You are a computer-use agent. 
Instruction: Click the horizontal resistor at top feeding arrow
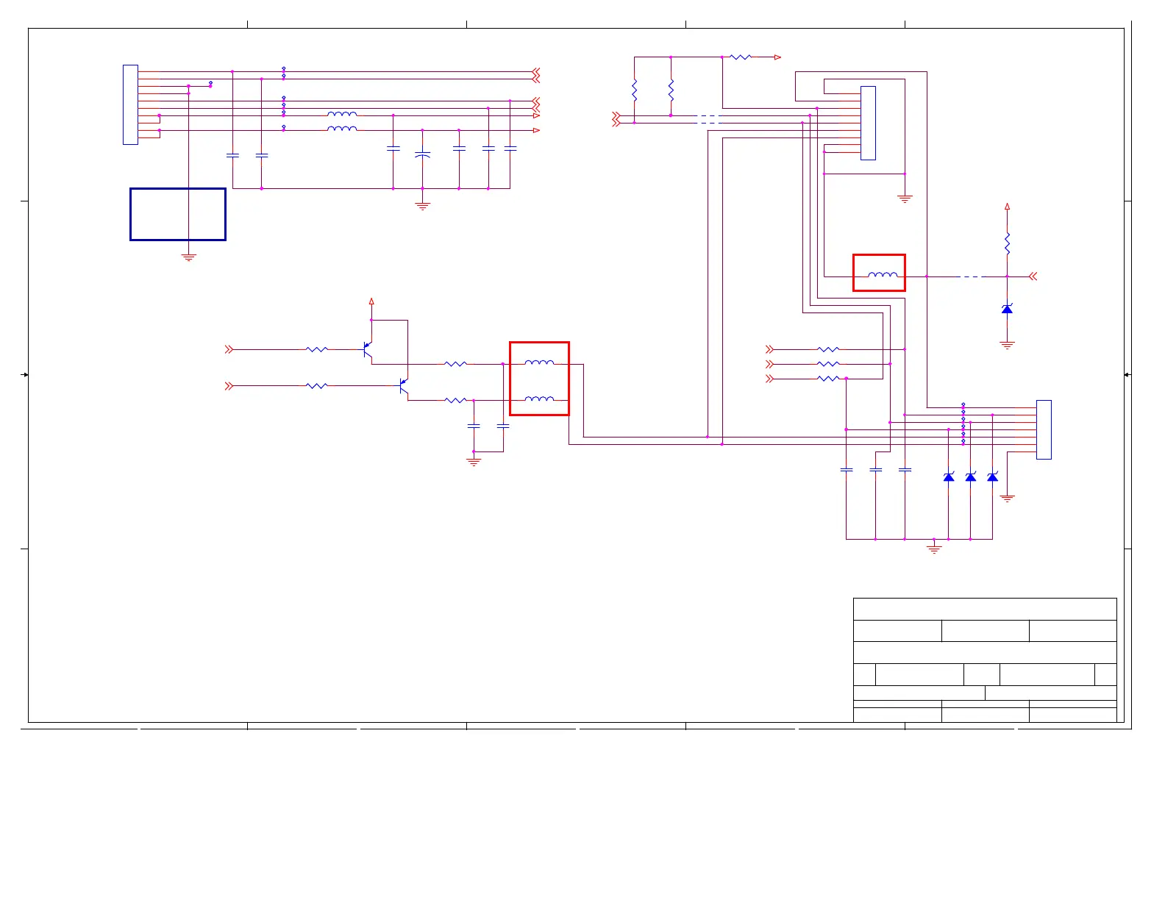[741, 57]
